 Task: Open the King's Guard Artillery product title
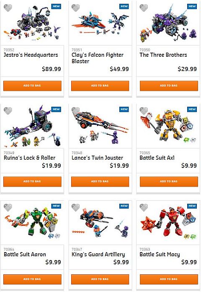(98, 255)
